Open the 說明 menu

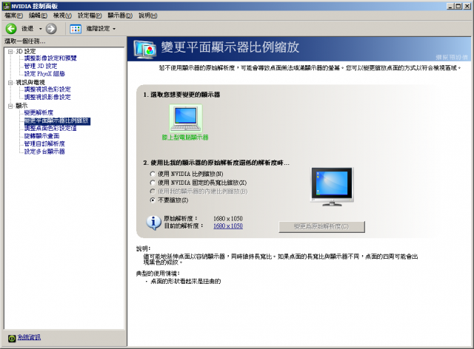click(148, 16)
